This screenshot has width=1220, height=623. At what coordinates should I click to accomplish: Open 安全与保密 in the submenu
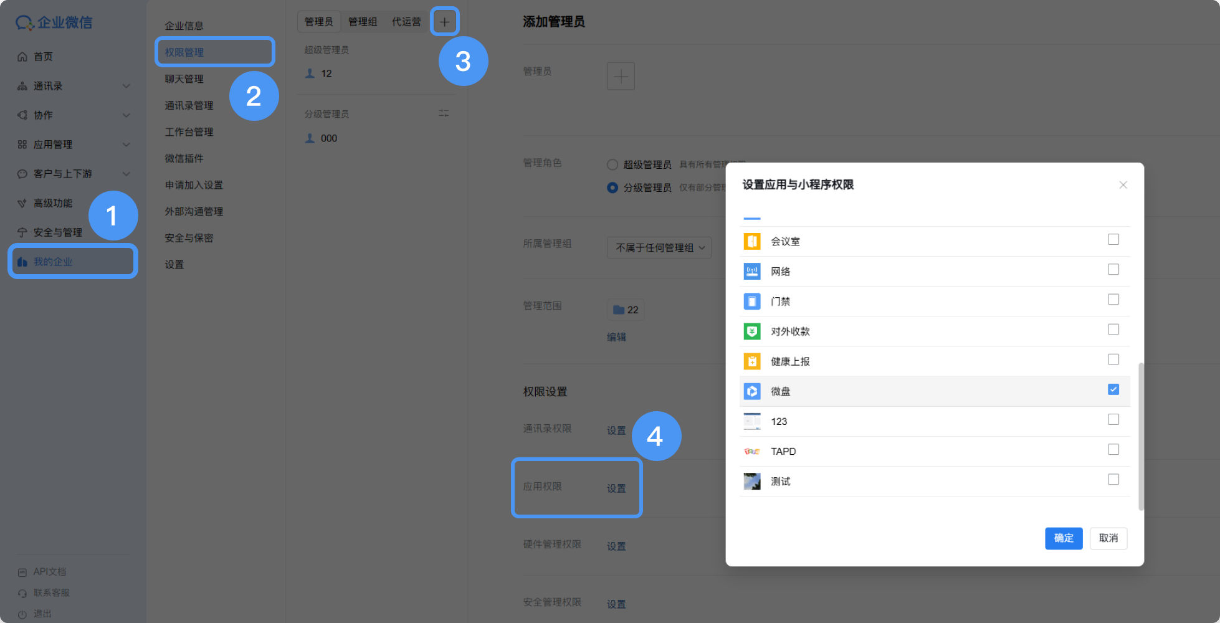tap(189, 238)
